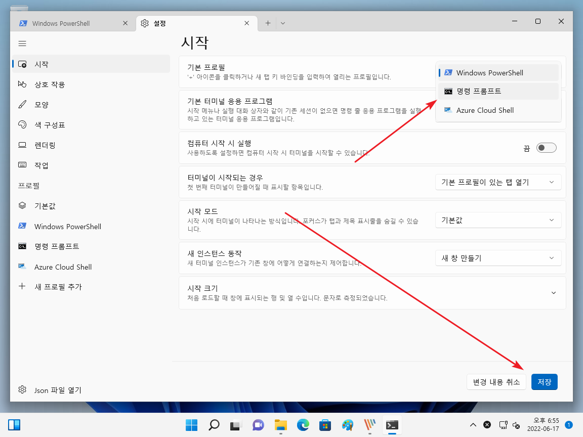This screenshot has height=437, width=583.
Task: Open the paint palette app on taskbar
Action: [348, 425]
